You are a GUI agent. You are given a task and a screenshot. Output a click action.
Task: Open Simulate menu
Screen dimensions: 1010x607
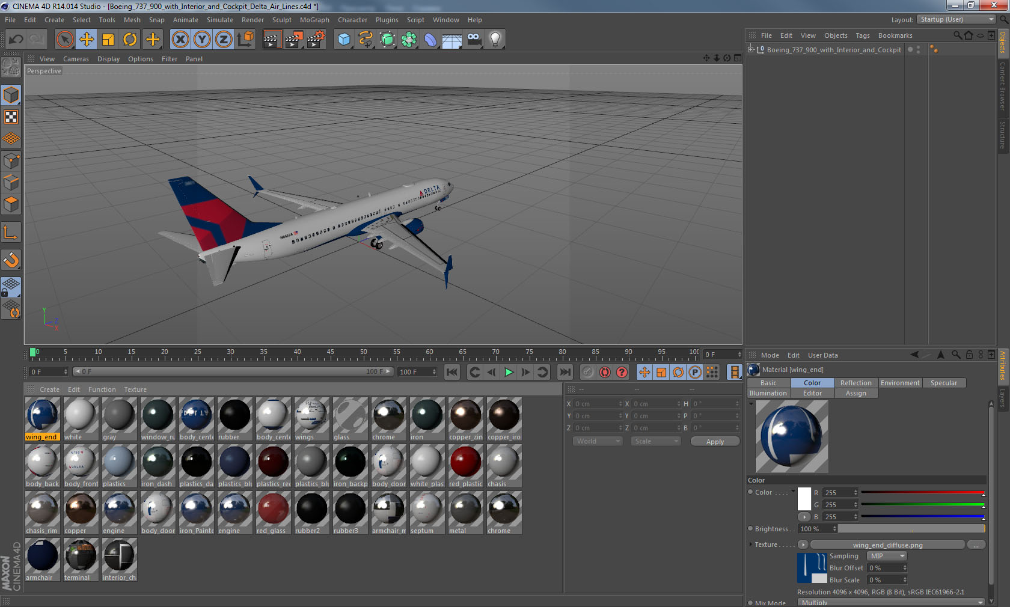coord(220,20)
